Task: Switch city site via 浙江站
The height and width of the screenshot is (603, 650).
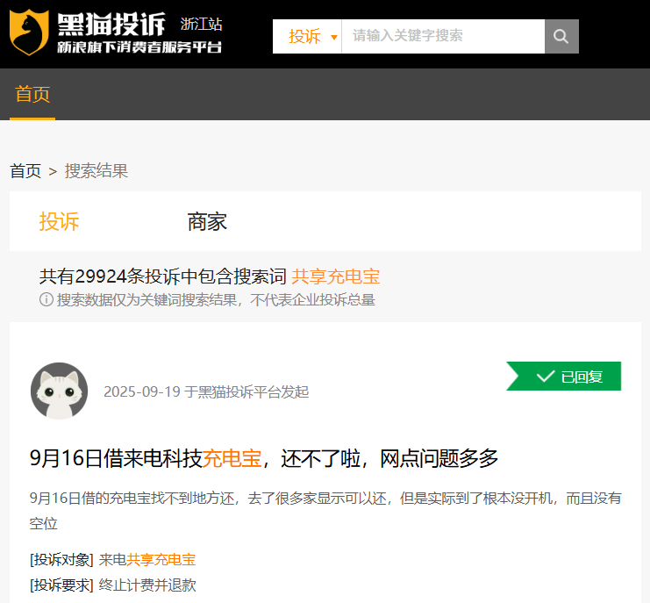Action: (x=201, y=24)
